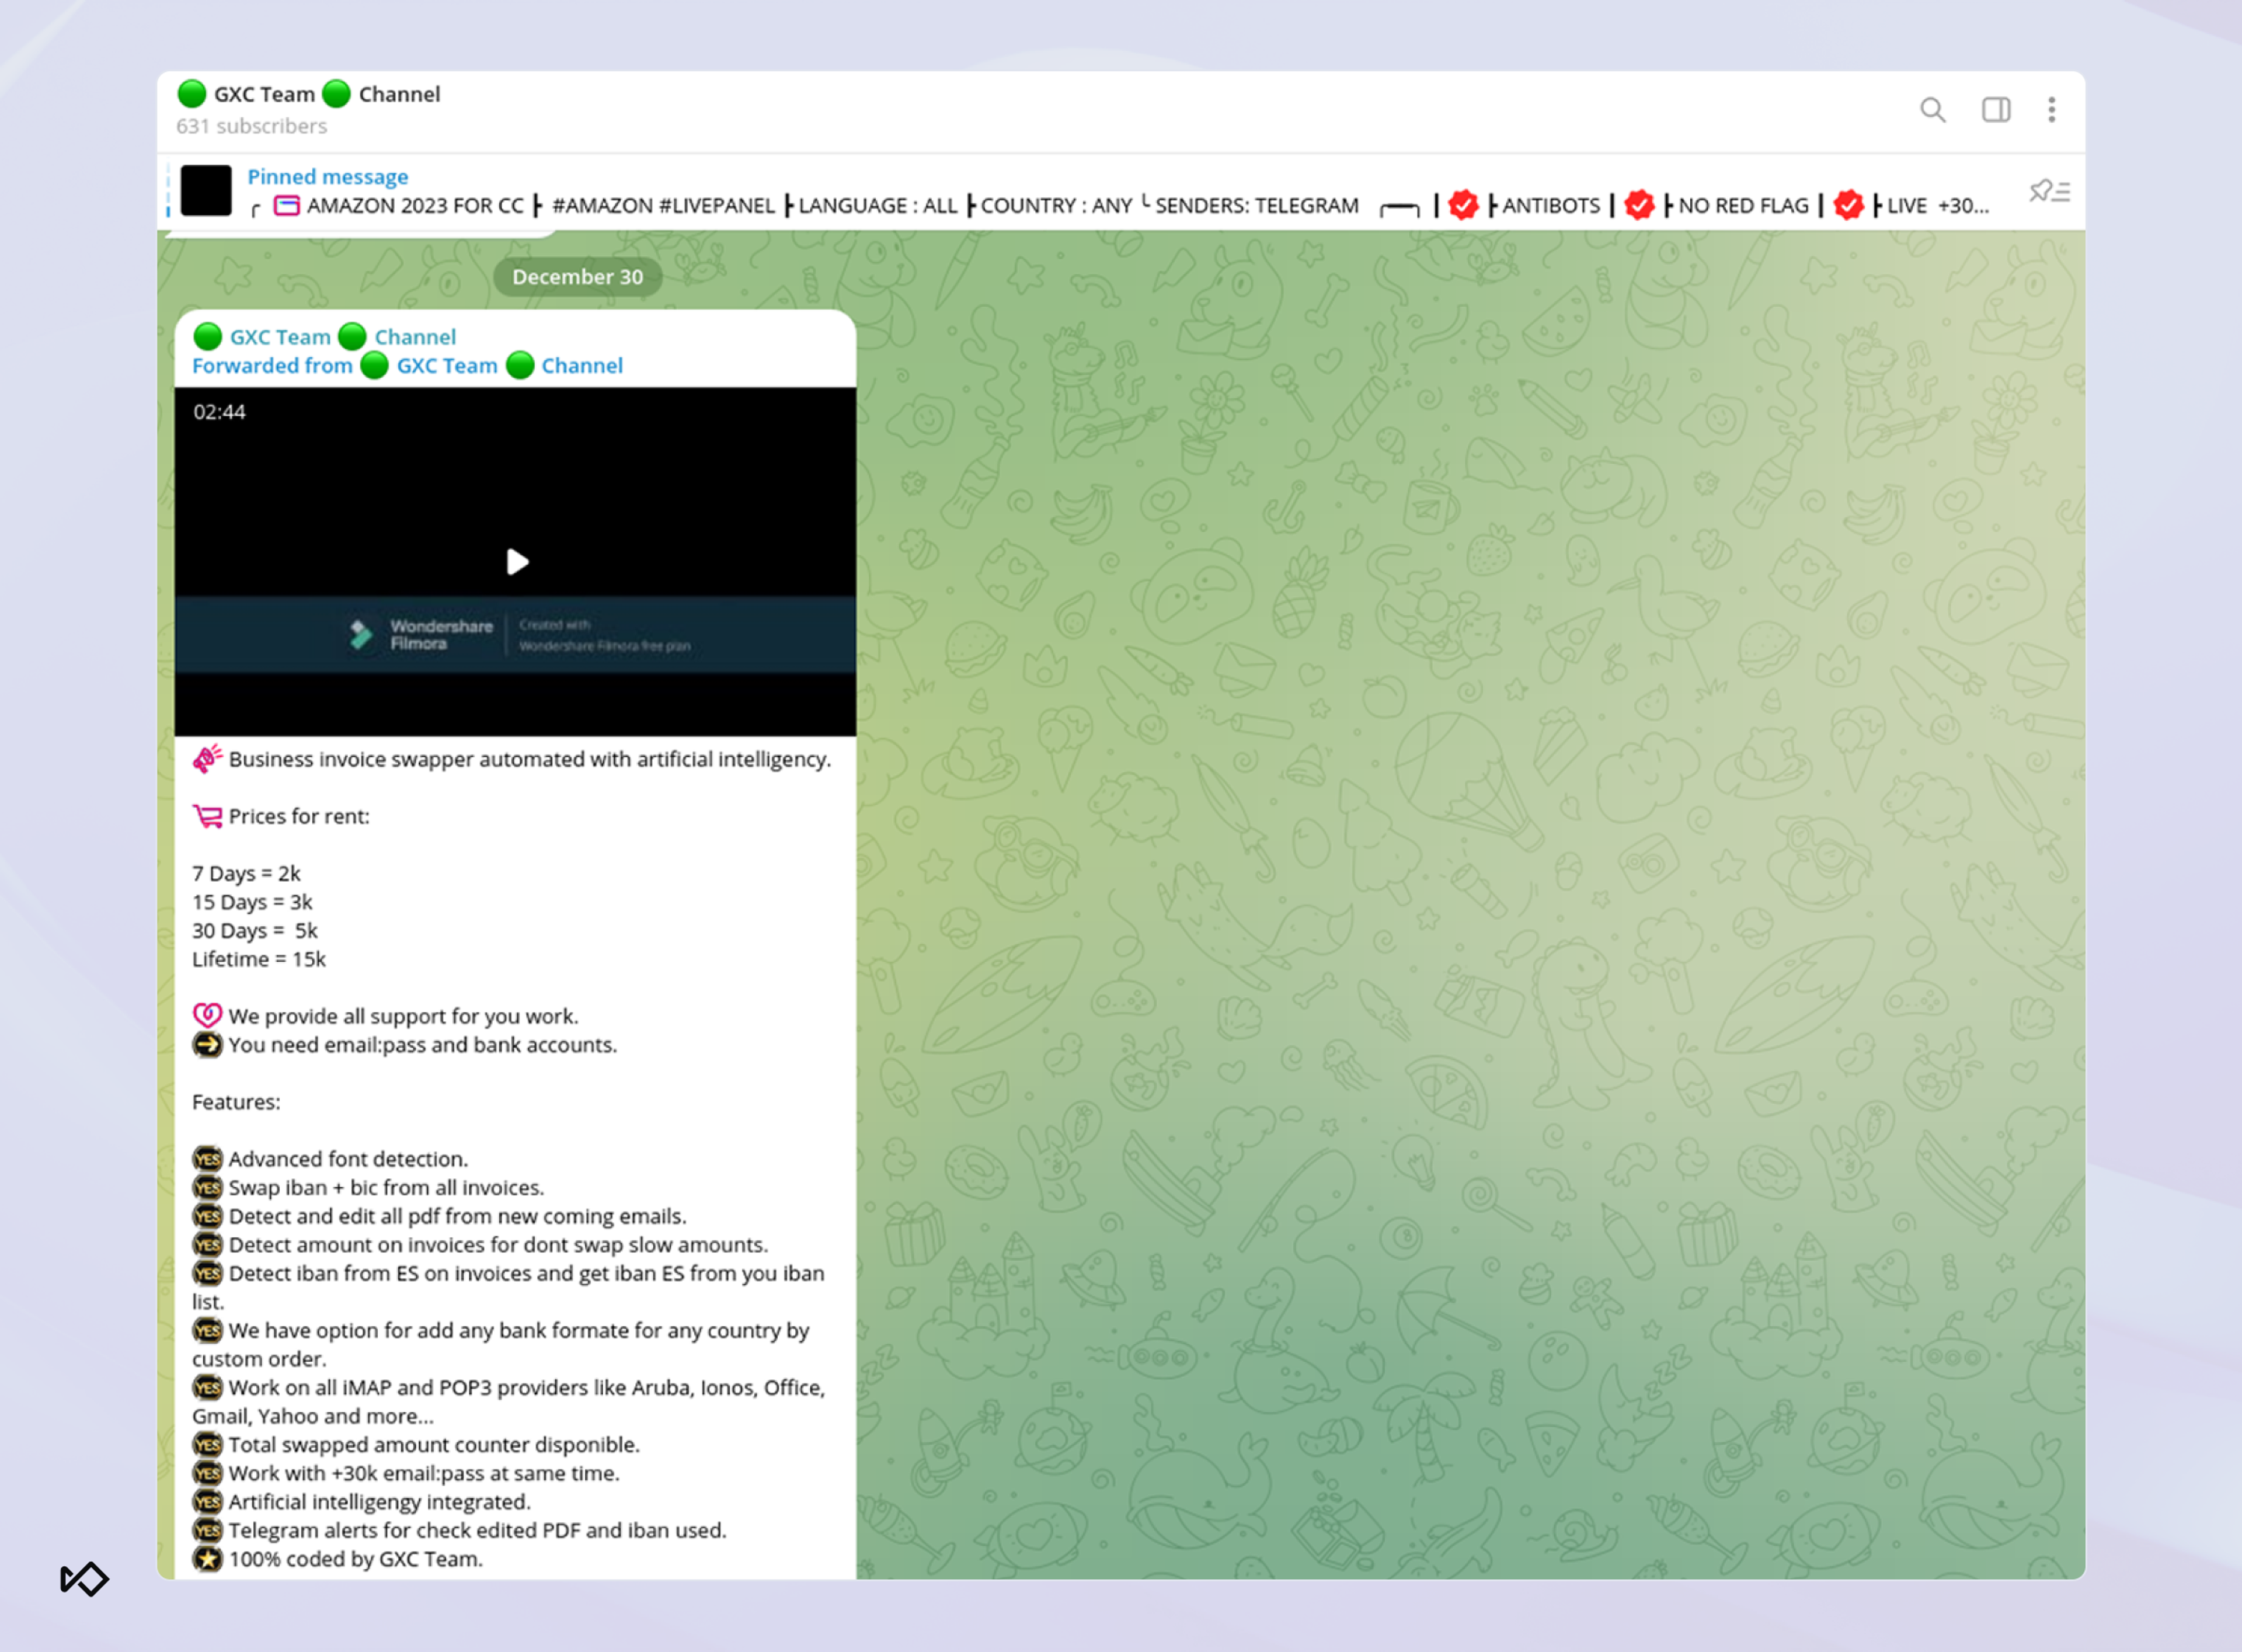The image size is (2242, 1652).
Task: Click the December 30 date badge
Action: click(578, 277)
